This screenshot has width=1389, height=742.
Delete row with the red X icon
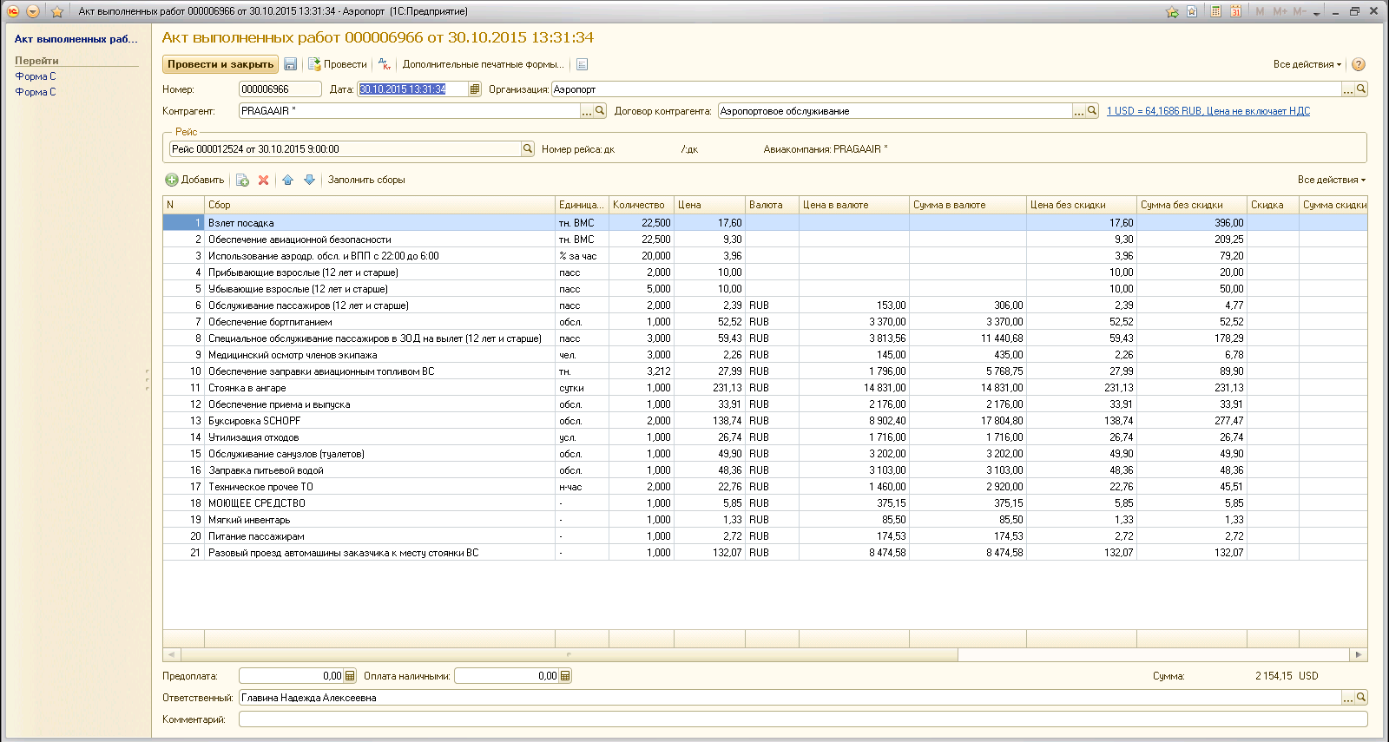pos(264,181)
